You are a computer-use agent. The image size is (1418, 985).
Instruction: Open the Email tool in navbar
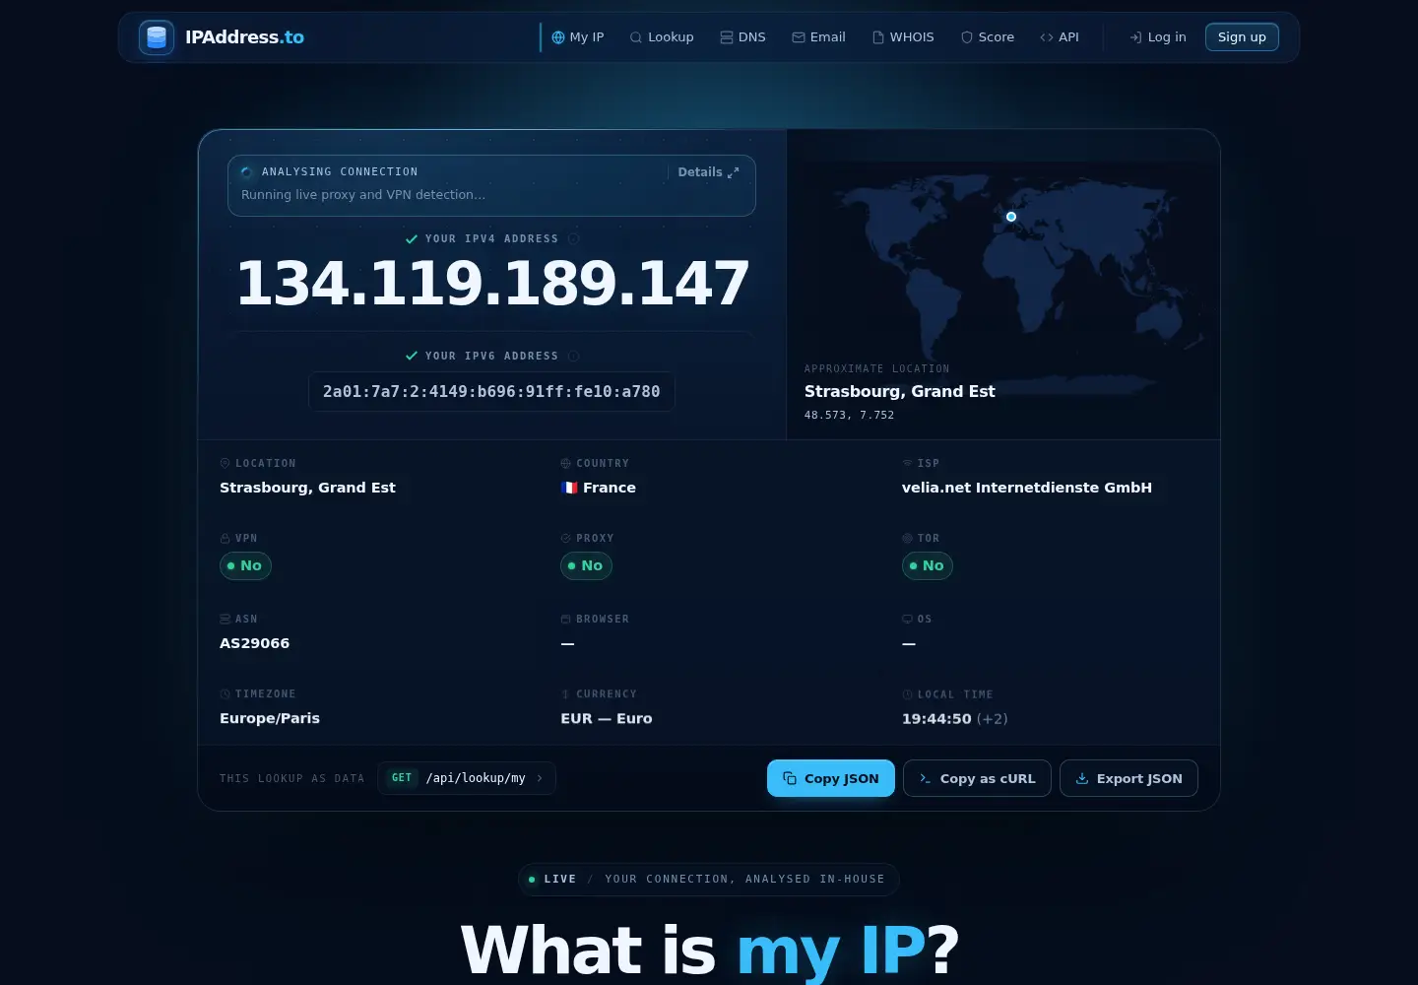(x=819, y=37)
